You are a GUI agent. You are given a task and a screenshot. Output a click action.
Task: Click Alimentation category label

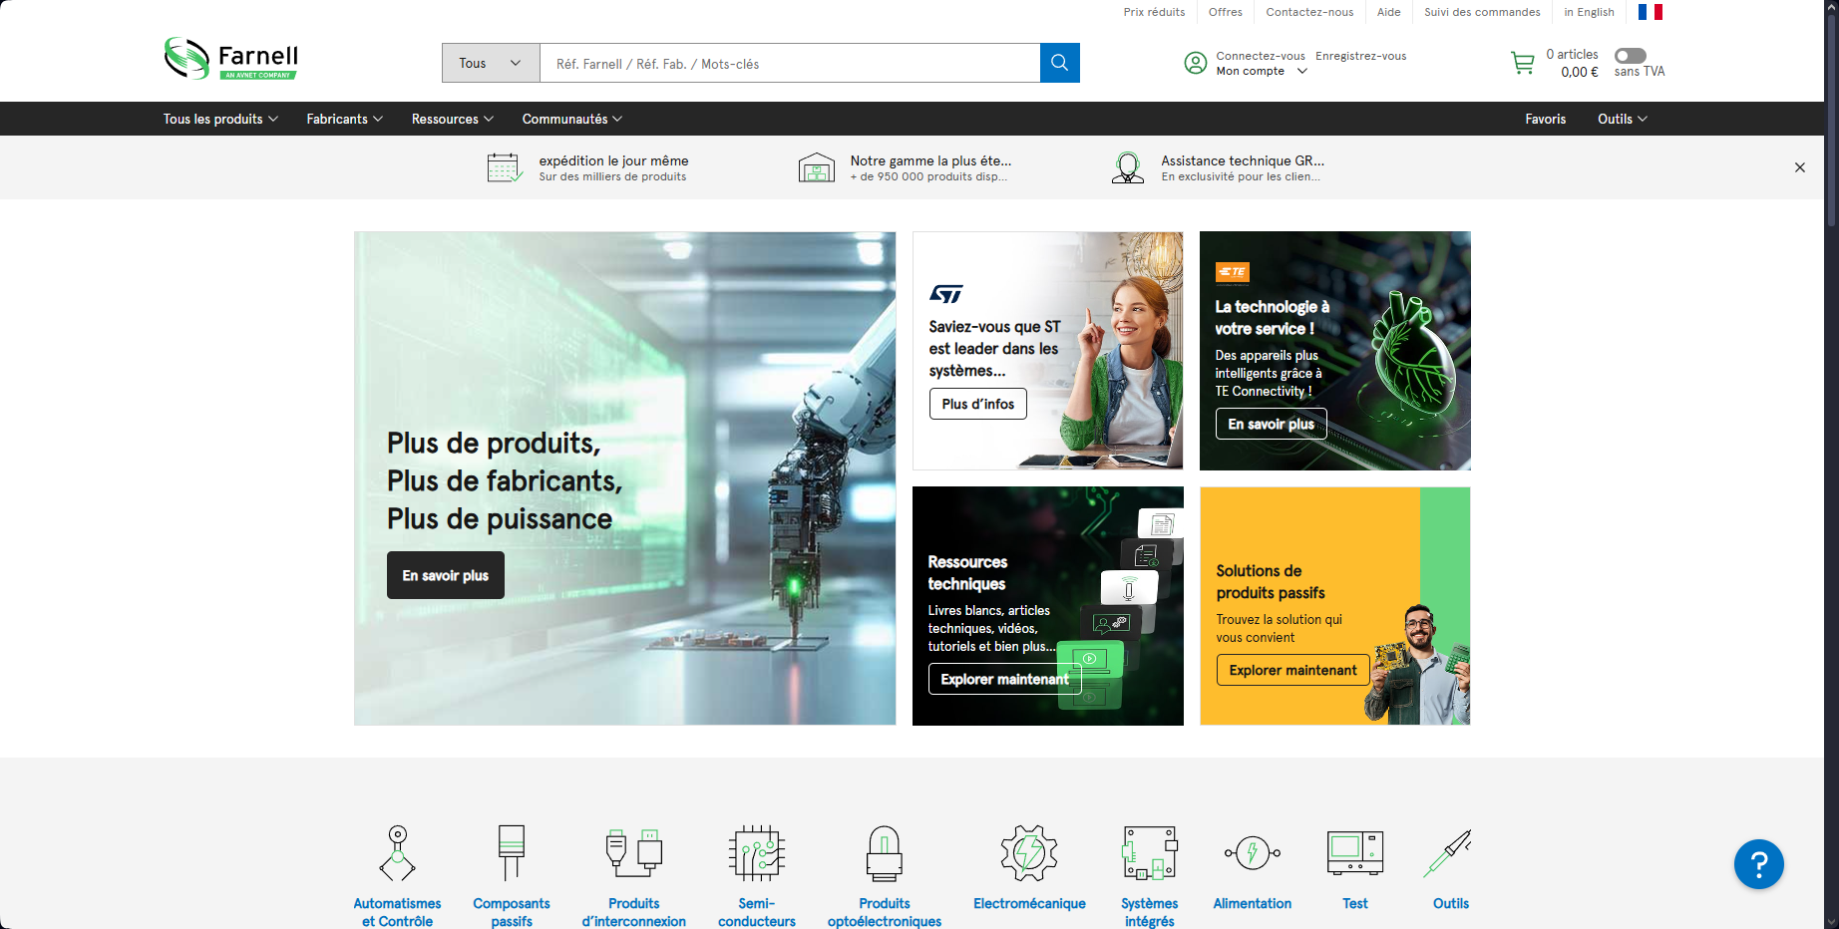tap(1253, 903)
